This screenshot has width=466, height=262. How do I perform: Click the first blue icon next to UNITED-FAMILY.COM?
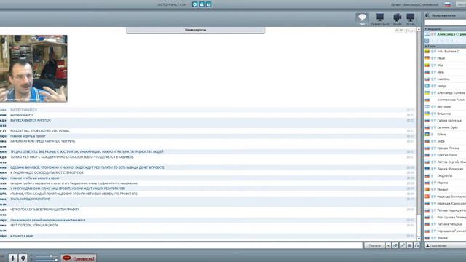coord(195,4)
